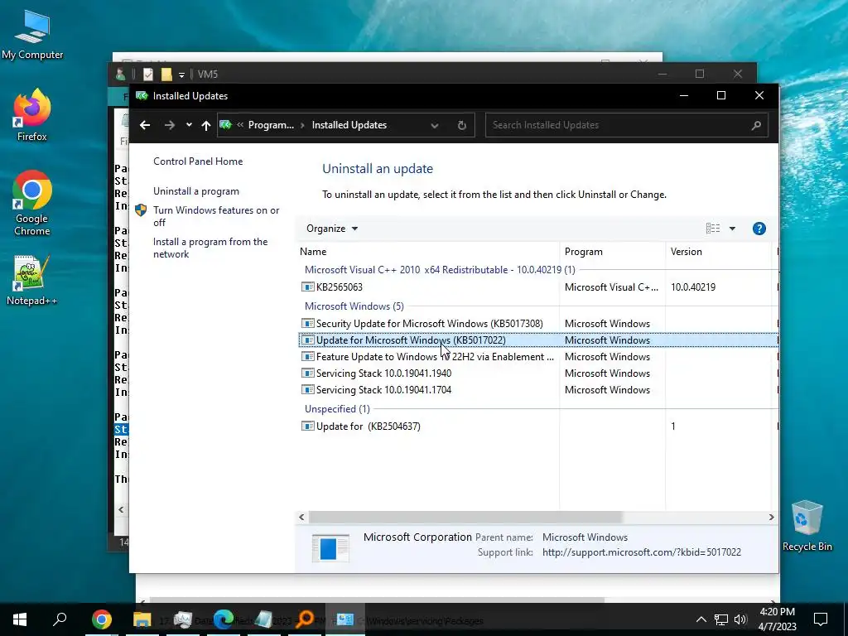The height and width of the screenshot is (636, 848).
Task: Open the Windows Start menu
Action: tap(20, 619)
